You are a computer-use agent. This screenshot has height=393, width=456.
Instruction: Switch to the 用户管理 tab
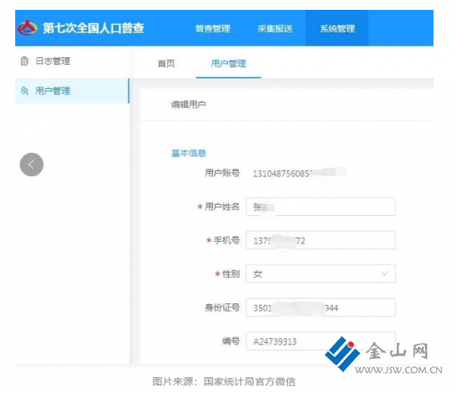228,64
